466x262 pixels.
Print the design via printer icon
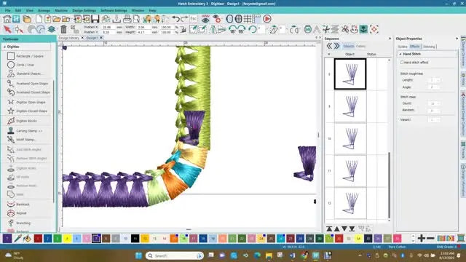pos(127,19)
